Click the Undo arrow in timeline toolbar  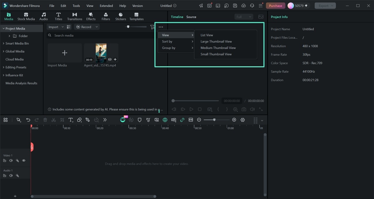[28, 120]
